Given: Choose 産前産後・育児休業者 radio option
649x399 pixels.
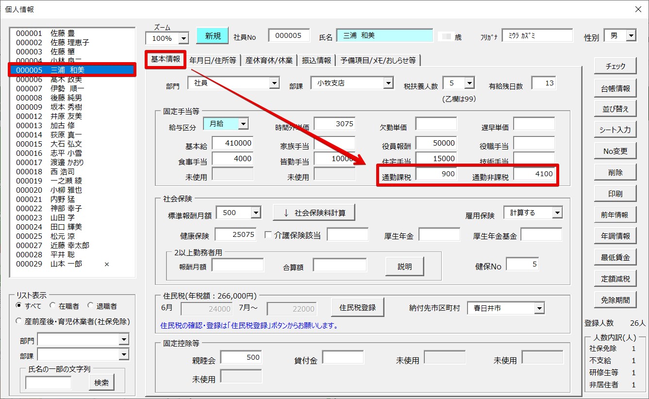Looking at the screenshot, I should pyautogui.click(x=19, y=321).
